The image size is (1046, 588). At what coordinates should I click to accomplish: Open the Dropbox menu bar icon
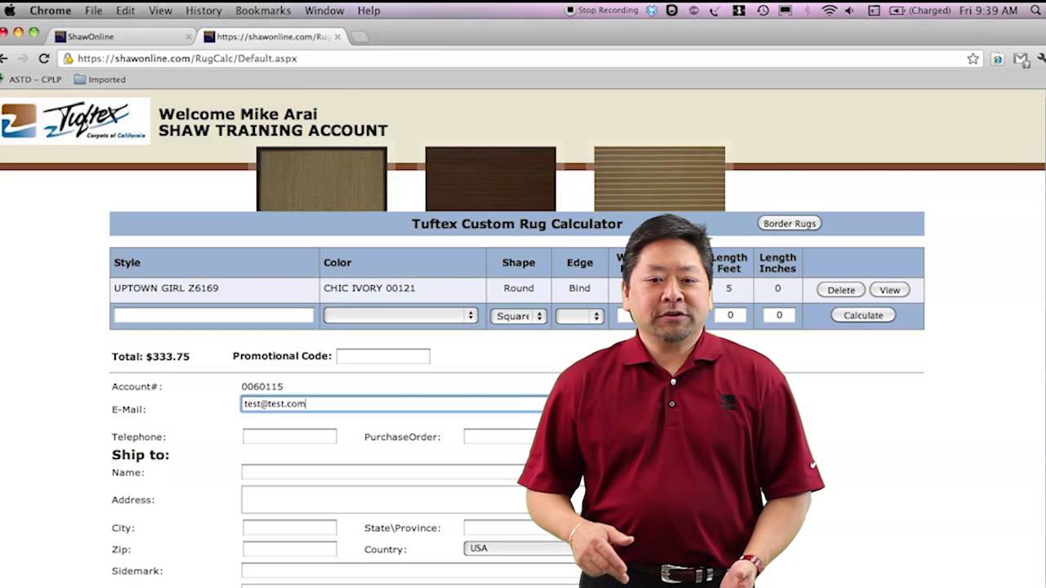coord(651,11)
